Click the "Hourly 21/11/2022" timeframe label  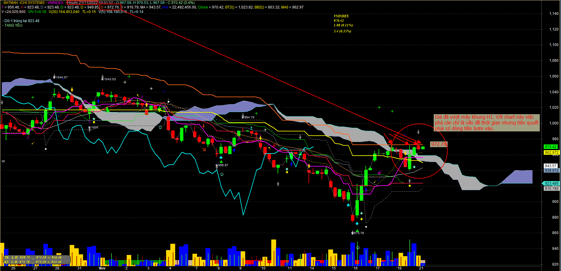coord(82,3)
